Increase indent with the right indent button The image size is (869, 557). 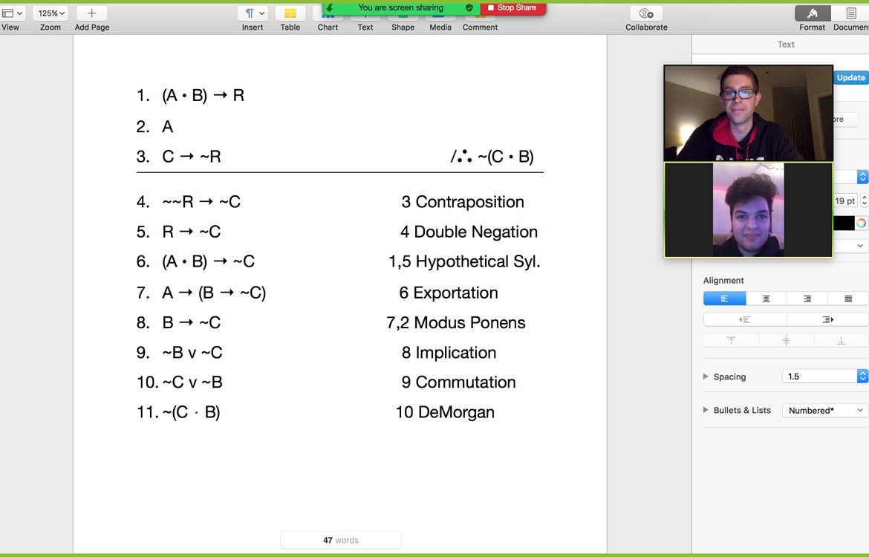pyautogui.click(x=827, y=319)
